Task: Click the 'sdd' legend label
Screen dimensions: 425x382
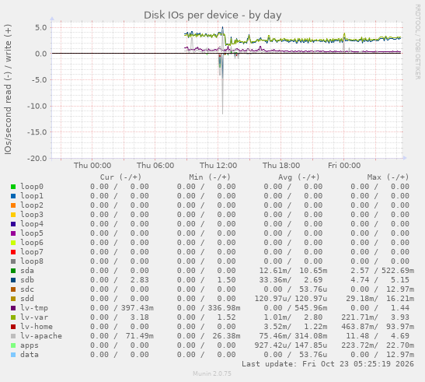Action: pyautogui.click(x=27, y=299)
